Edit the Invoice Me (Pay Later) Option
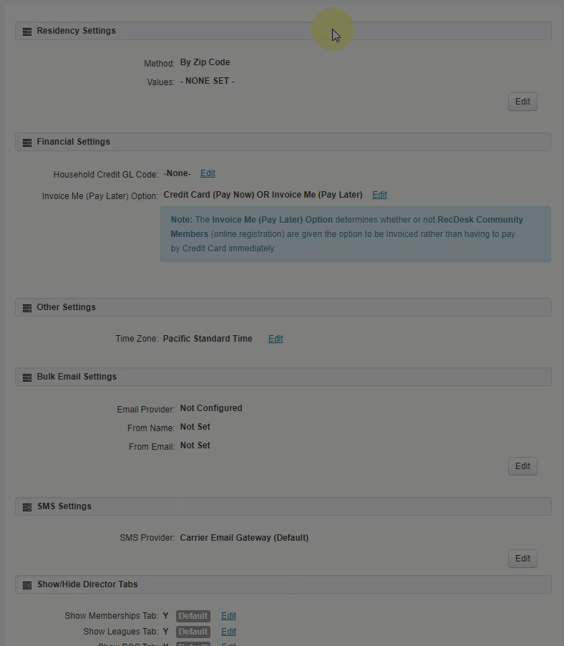Image resolution: width=564 pixels, height=646 pixels. [379, 195]
